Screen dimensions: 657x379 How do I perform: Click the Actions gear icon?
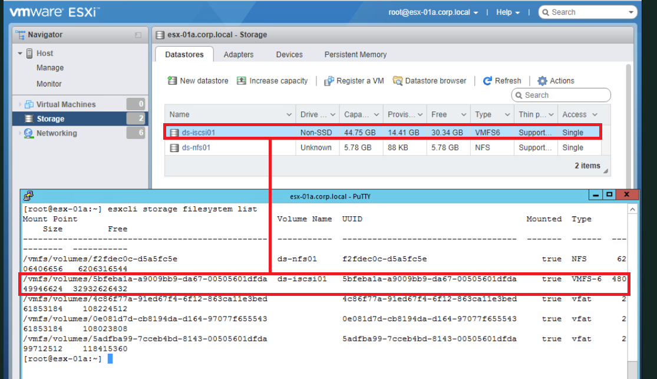pos(542,81)
